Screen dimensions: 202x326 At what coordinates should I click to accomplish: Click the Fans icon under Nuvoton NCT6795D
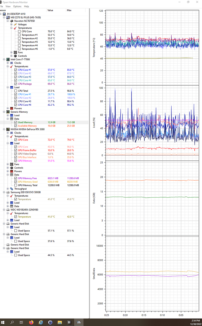[x=16, y=52]
